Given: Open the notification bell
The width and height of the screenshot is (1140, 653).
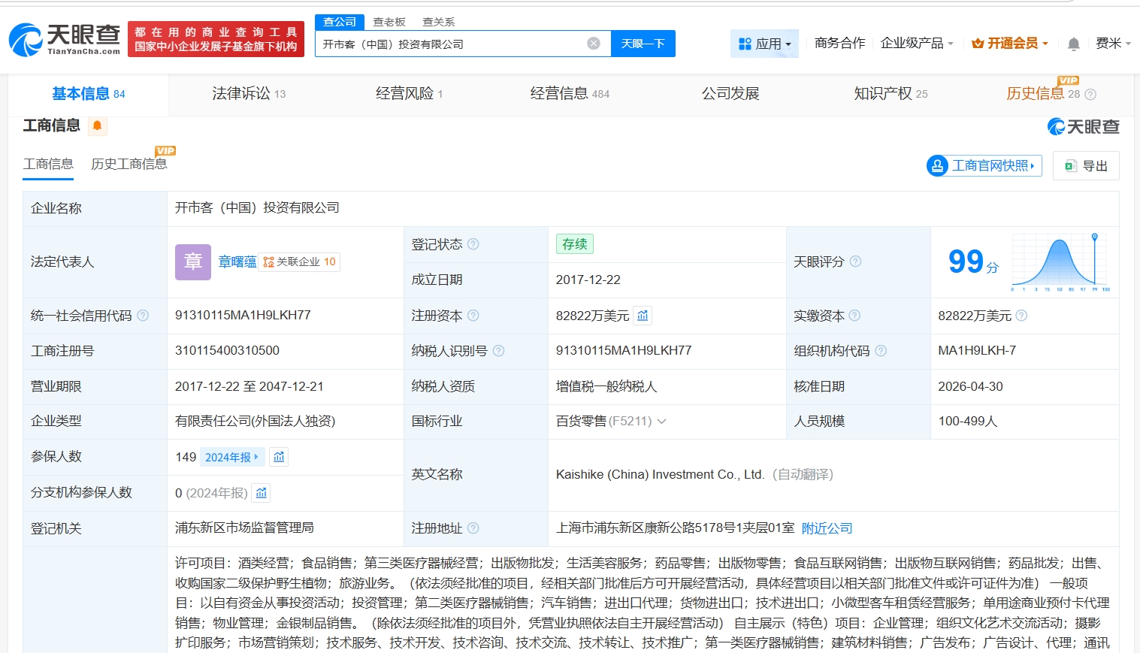Looking at the screenshot, I should click(1074, 44).
